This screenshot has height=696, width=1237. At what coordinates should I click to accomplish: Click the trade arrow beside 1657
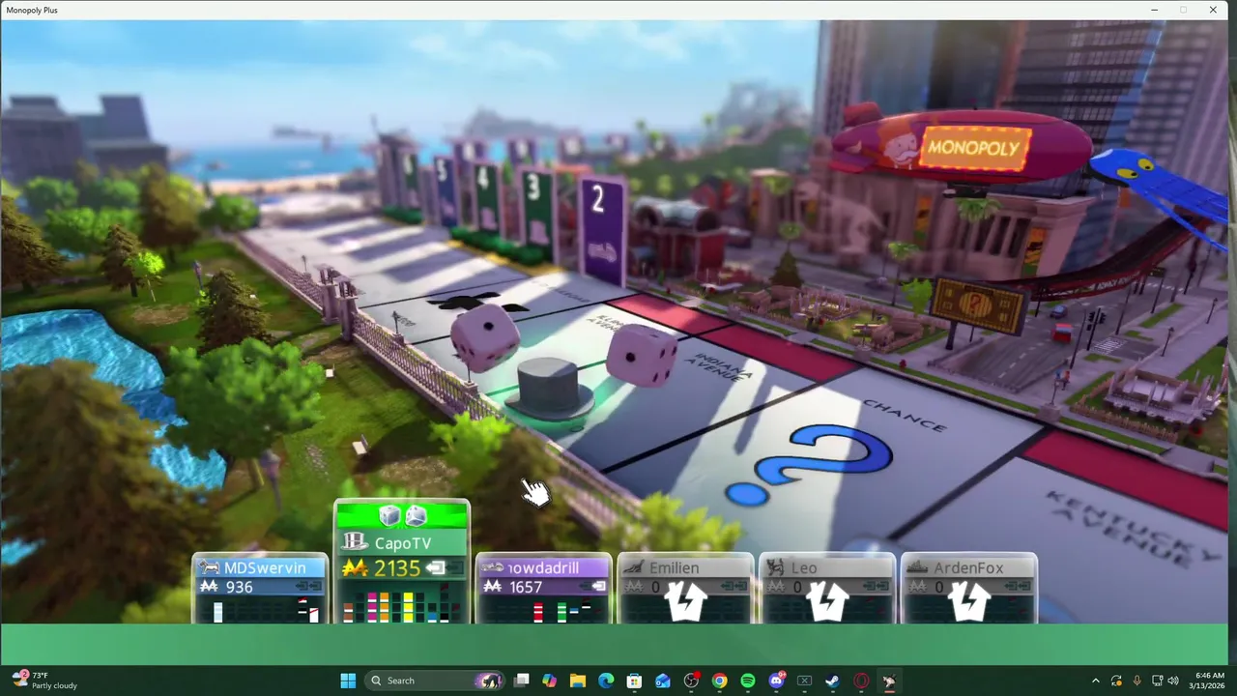click(598, 587)
